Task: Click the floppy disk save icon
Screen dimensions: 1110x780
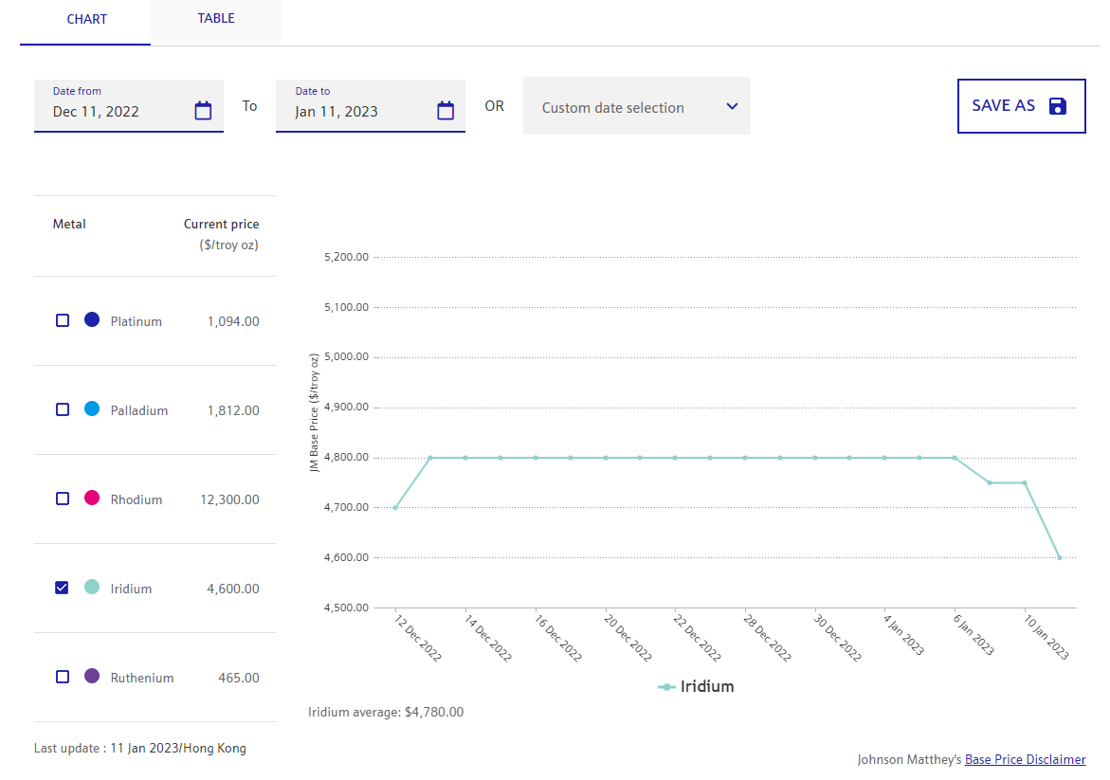Action: pos(1058,106)
